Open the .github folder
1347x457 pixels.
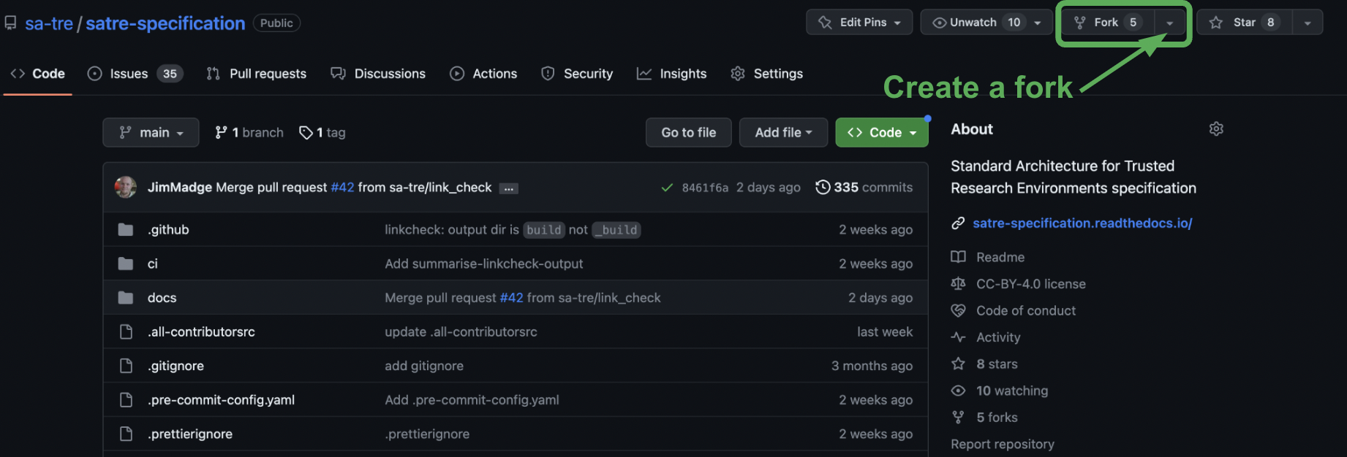tap(168, 229)
